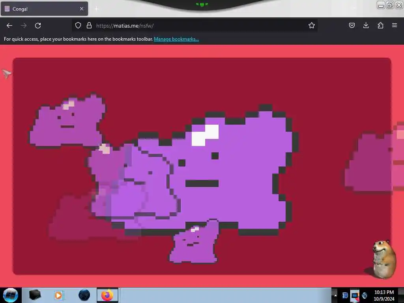The height and width of the screenshot is (303, 404).
Task: Open the black box taskbar application
Action: [35, 295]
